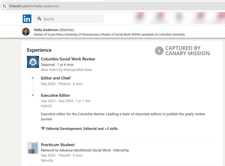
Task: Select the linkedin.com/in/halla-anderson/ address bar URL
Action: pos(34,6)
